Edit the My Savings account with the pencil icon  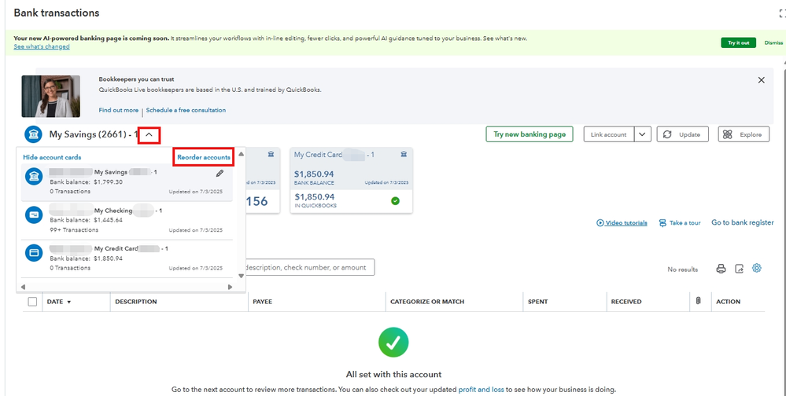pyautogui.click(x=220, y=173)
